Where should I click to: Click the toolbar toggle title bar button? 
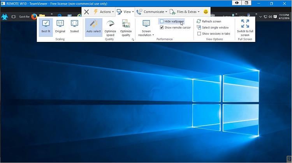[x=246, y=3]
